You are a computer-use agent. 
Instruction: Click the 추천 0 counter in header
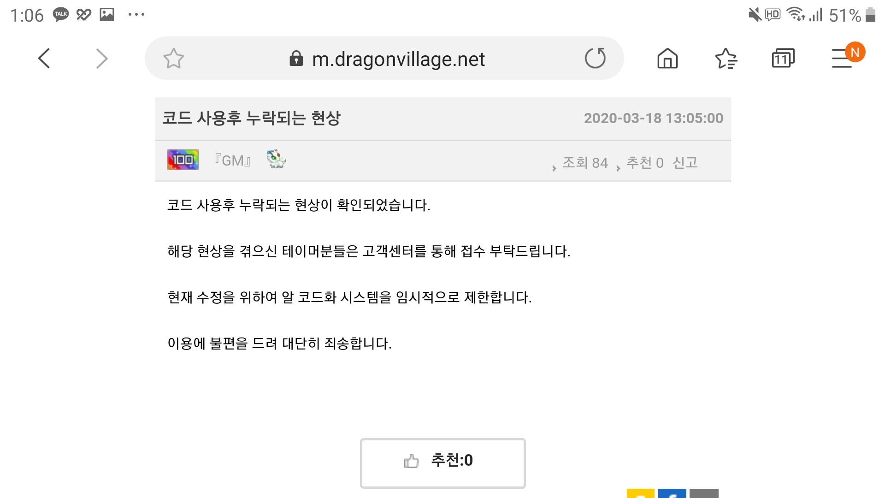(x=644, y=163)
